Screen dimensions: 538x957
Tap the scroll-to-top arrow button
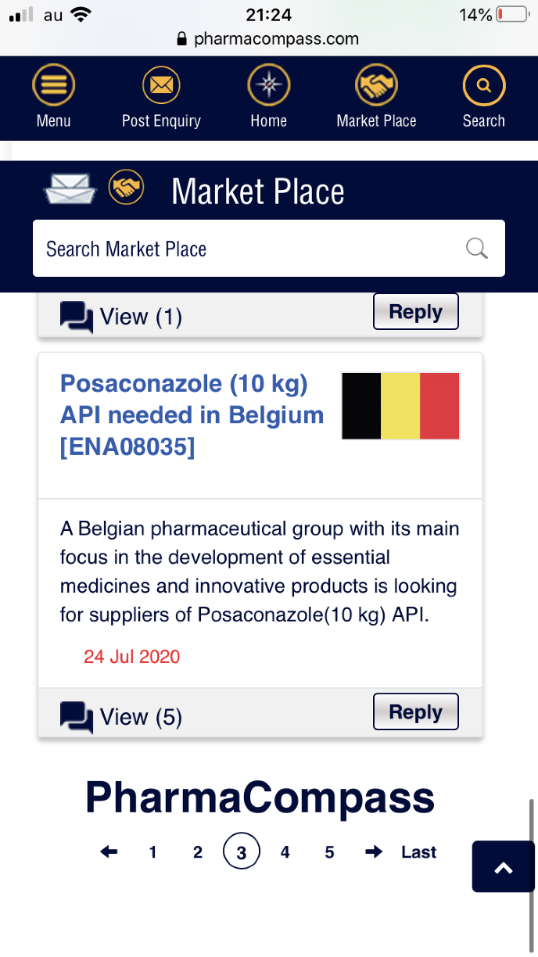(504, 866)
